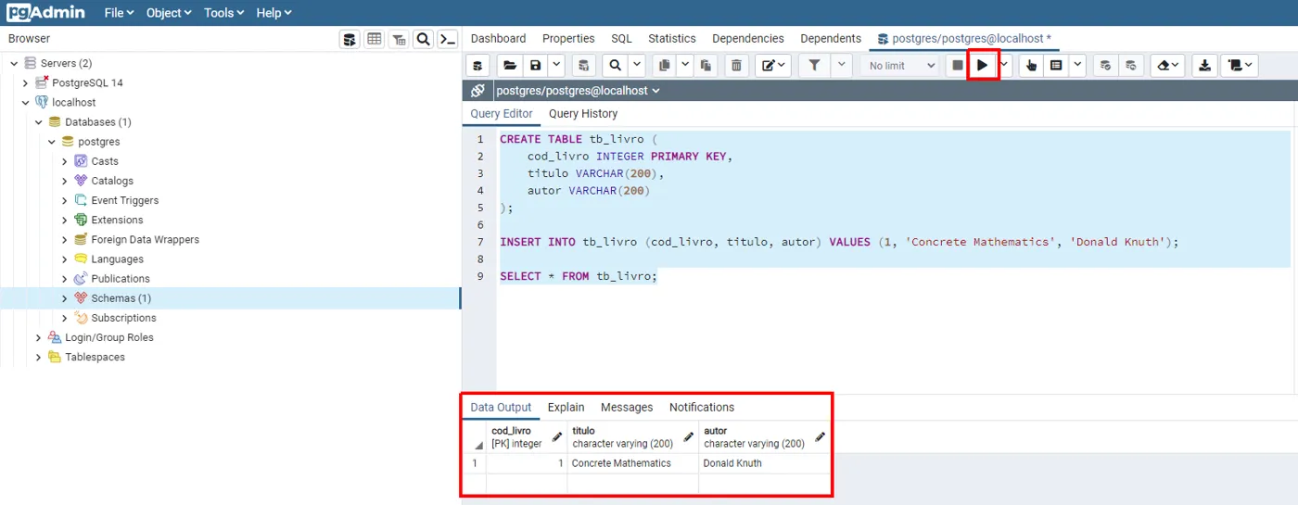Switch to the Dashboard tab
This screenshot has height=505, width=1298.
click(x=498, y=38)
